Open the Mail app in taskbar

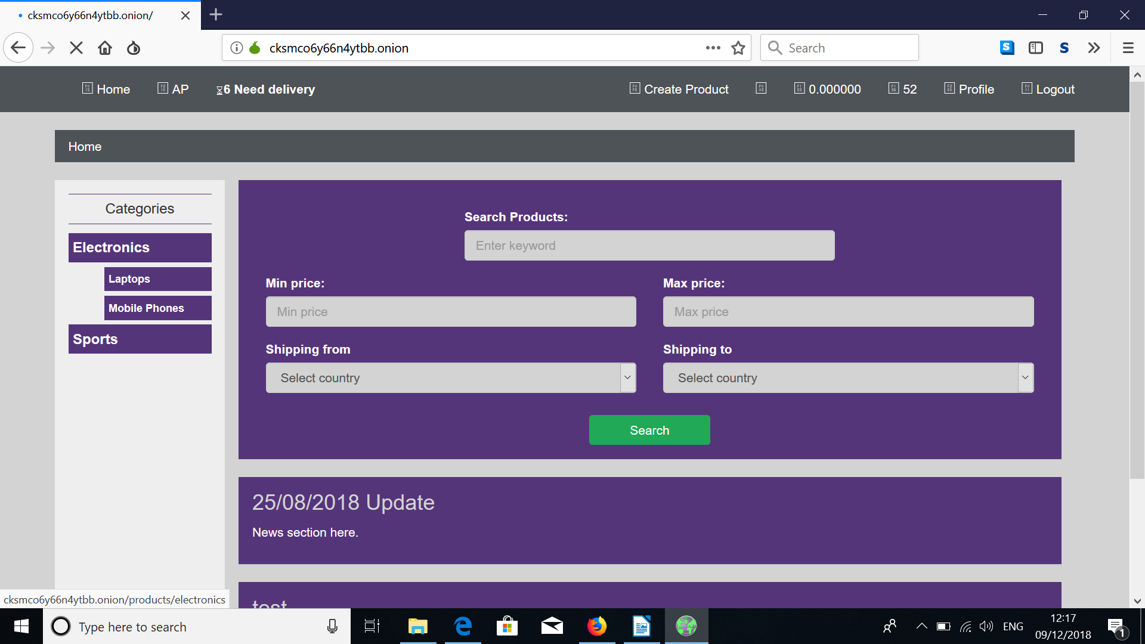(x=552, y=626)
